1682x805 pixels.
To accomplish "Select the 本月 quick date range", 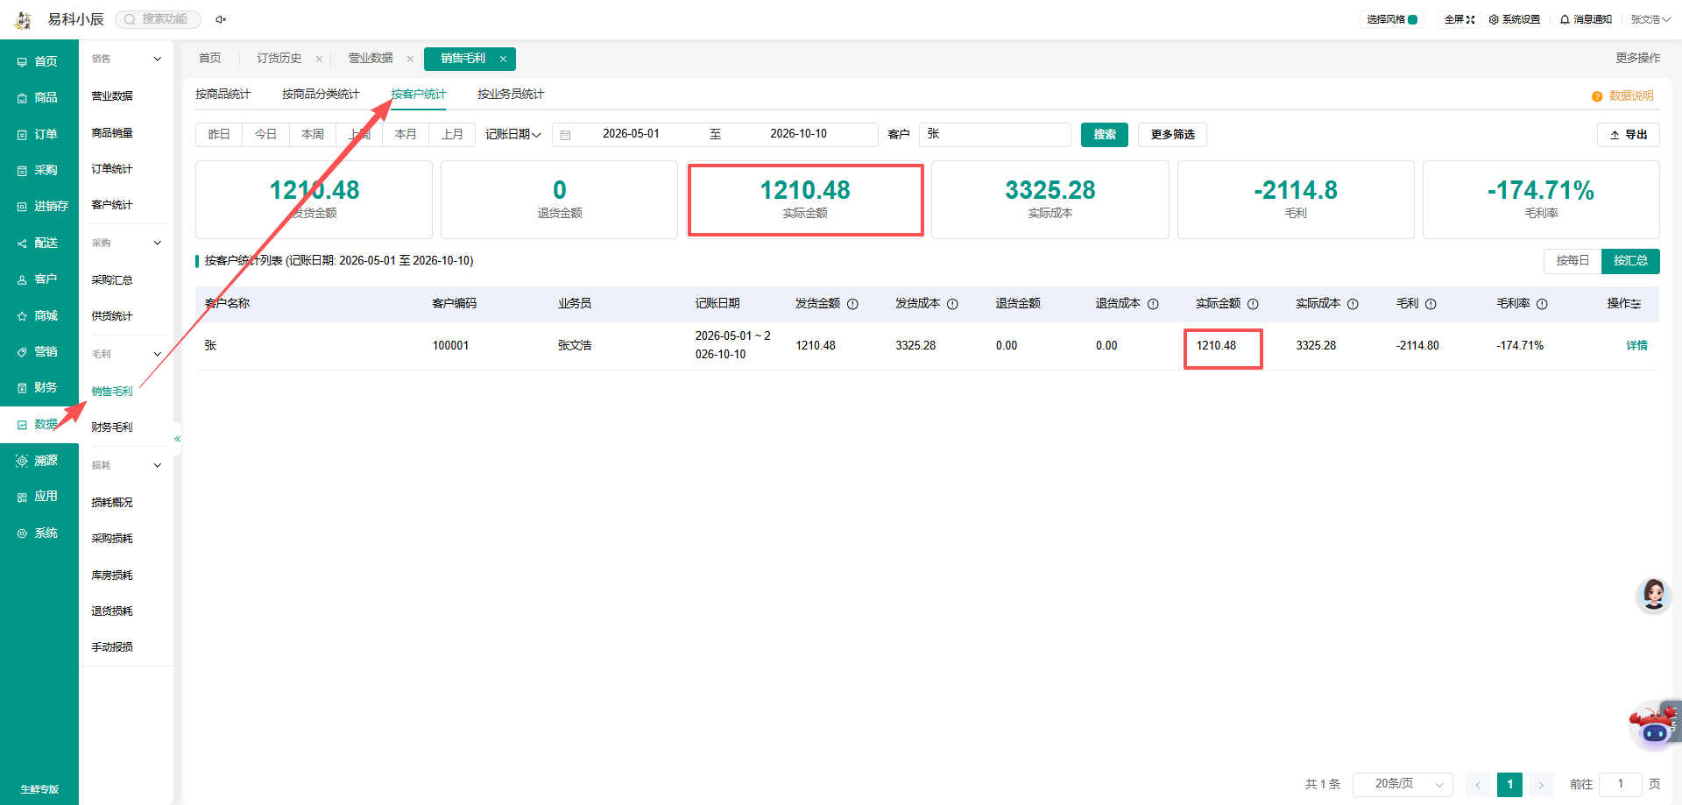I will (406, 134).
